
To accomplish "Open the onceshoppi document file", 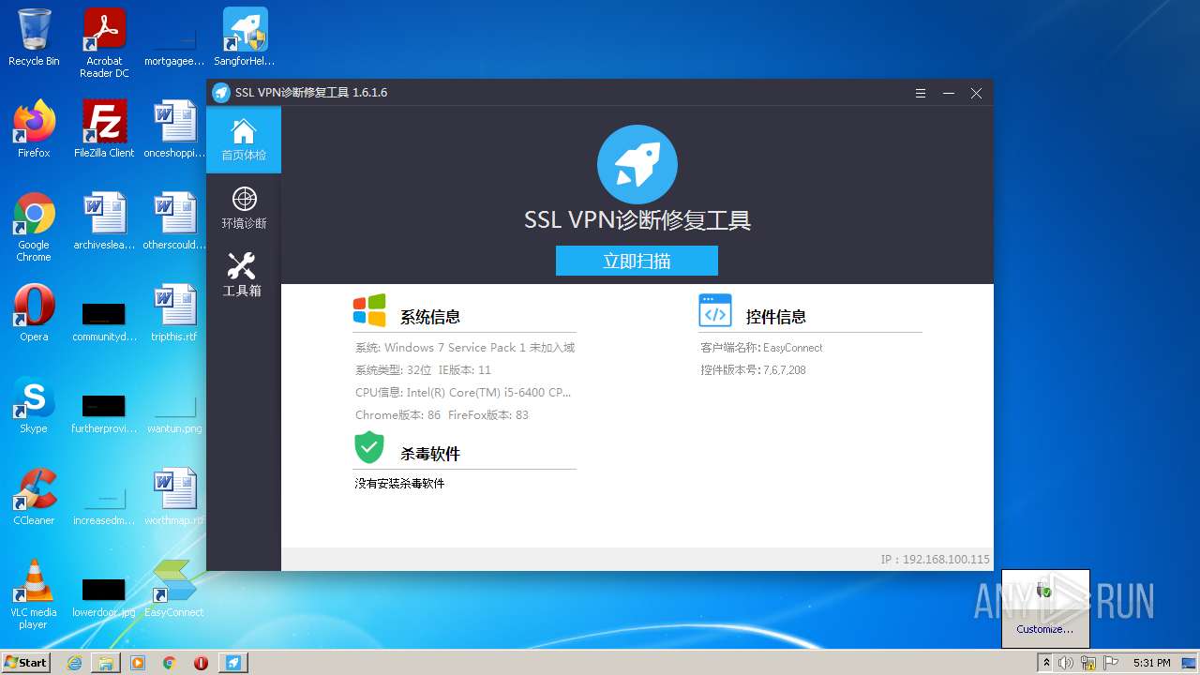I will tap(174, 128).
